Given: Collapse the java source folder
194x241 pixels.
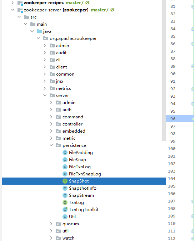Looking at the screenshot, I should (32, 31).
